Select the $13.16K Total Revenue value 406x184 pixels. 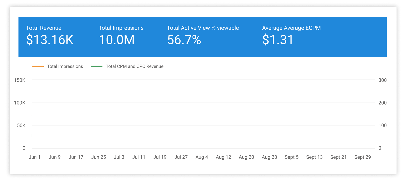[x=50, y=40]
